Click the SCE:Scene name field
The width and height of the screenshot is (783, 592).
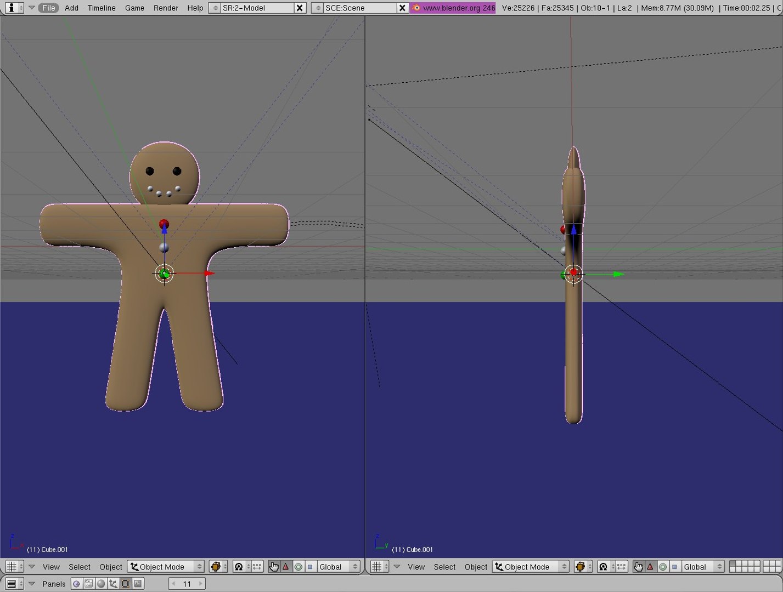point(359,8)
